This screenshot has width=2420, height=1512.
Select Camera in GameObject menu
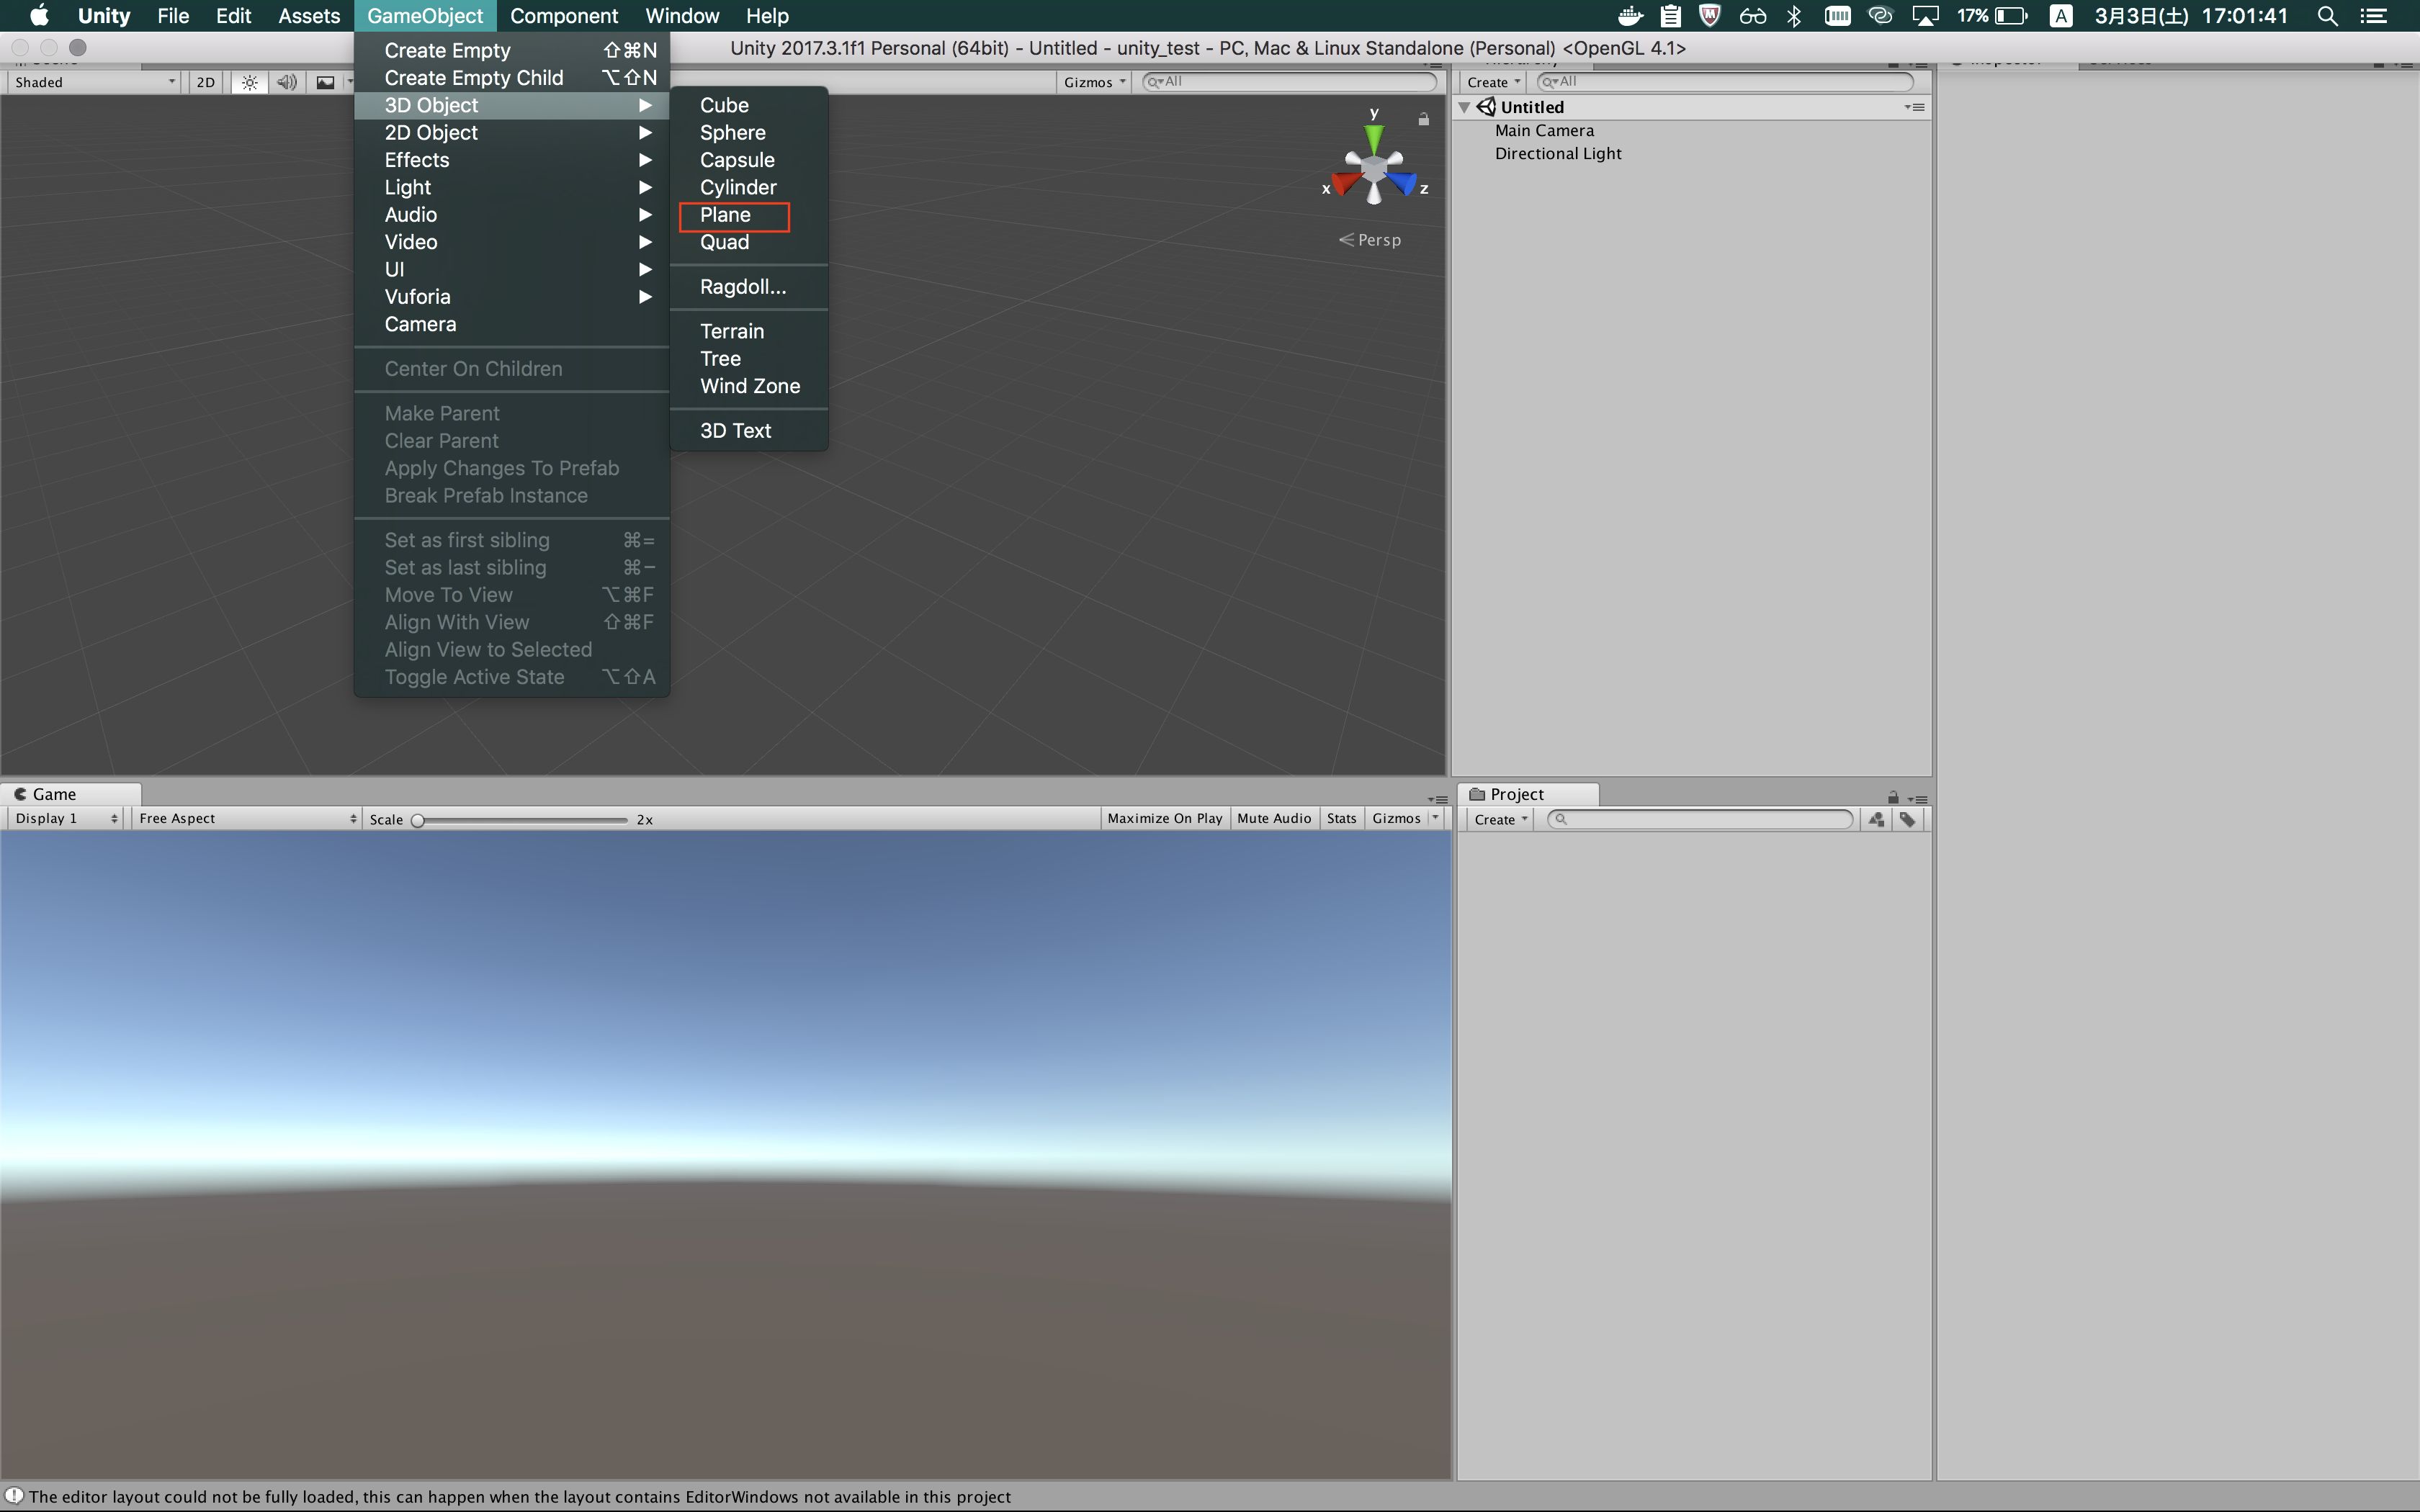(512, 324)
